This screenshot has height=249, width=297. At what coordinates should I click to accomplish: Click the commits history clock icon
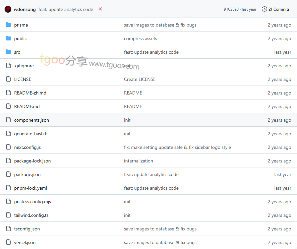pyautogui.click(x=264, y=9)
